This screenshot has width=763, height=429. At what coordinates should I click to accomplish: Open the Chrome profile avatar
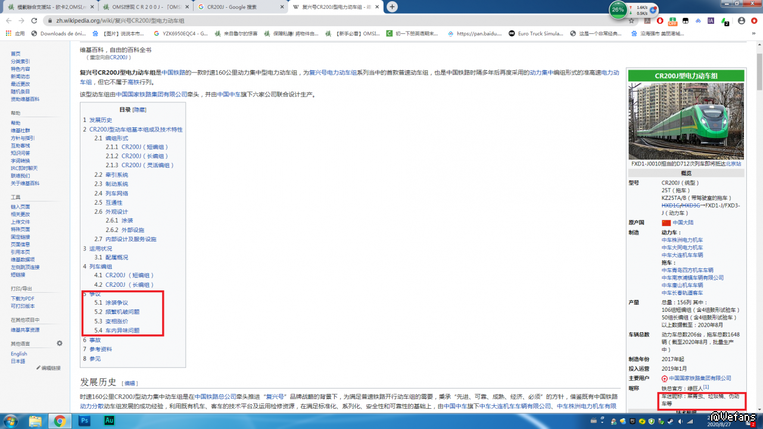pos(741,20)
